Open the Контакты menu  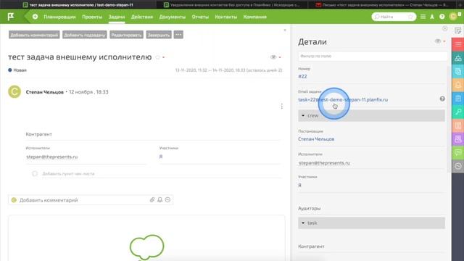point(226,17)
